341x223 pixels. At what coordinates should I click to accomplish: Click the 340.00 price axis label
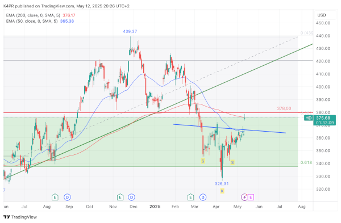click(x=323, y=163)
